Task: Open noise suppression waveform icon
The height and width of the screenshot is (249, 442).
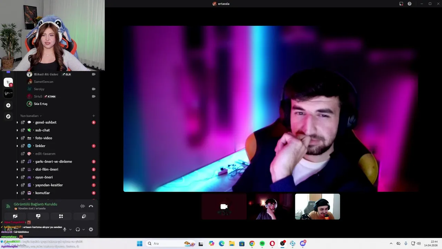Action: pyautogui.click(x=83, y=206)
